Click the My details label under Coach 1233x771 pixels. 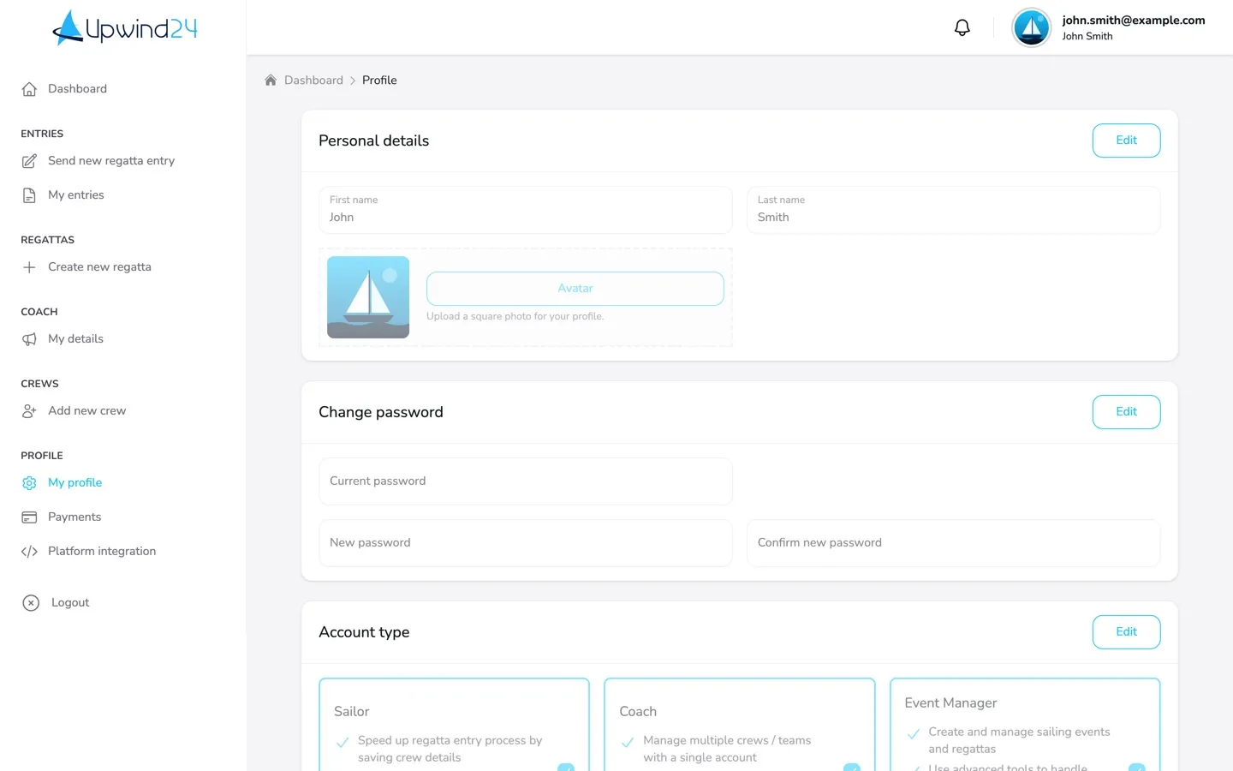75,339
